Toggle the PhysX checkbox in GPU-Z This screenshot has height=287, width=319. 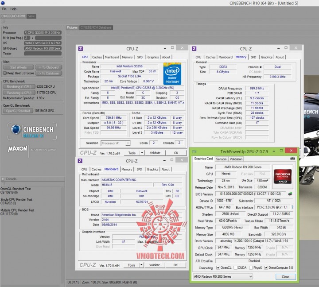click(251, 268)
